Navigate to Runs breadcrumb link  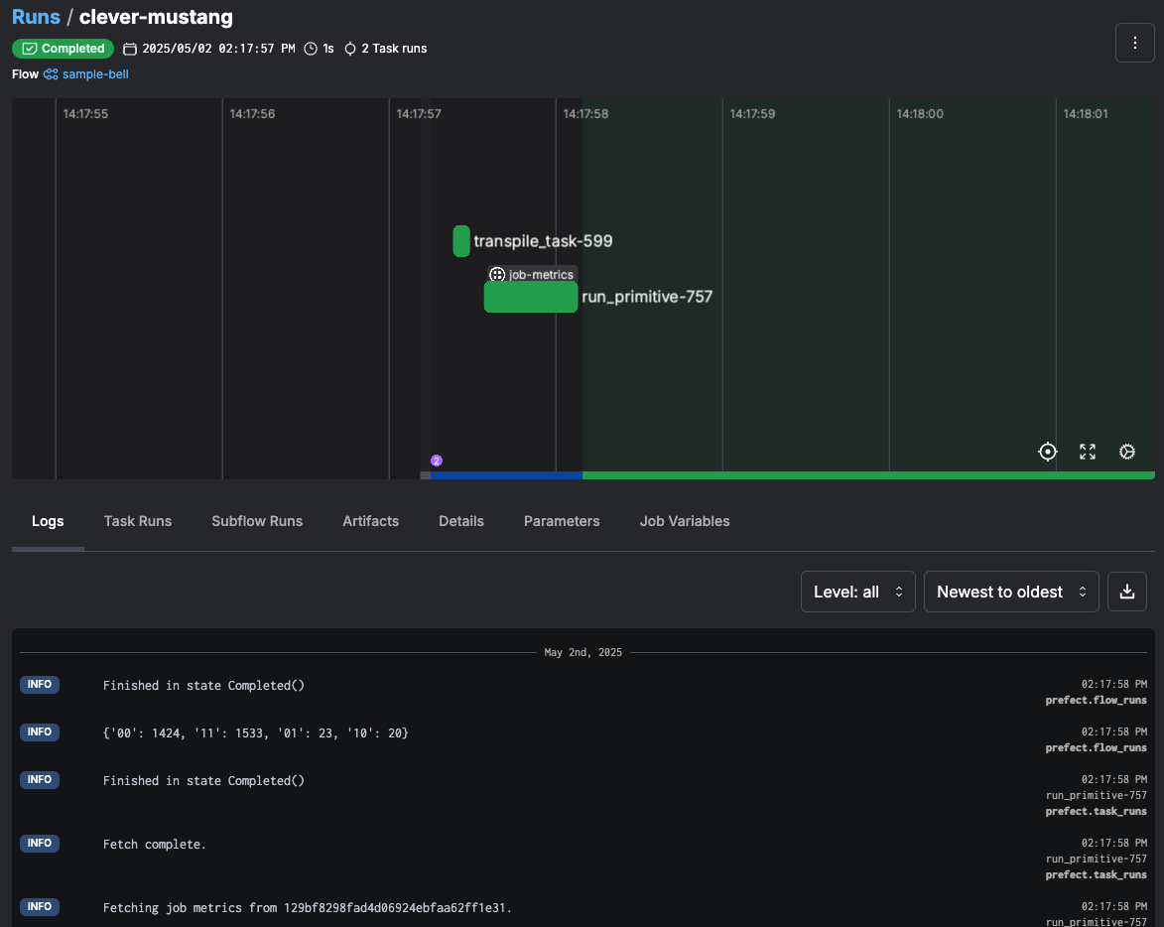[x=36, y=17]
